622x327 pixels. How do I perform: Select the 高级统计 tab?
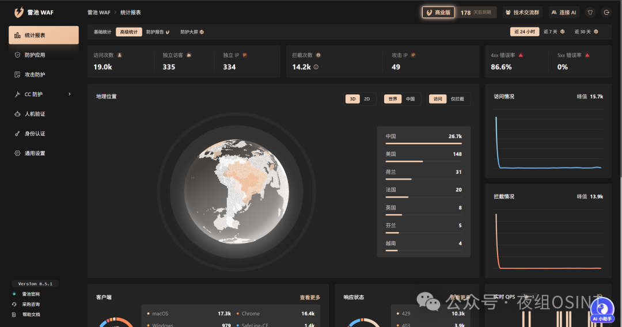tap(129, 32)
